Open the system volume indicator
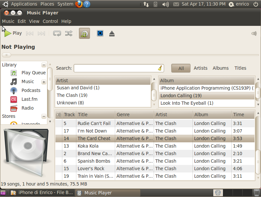261x197 pixels. [x=165, y=4]
